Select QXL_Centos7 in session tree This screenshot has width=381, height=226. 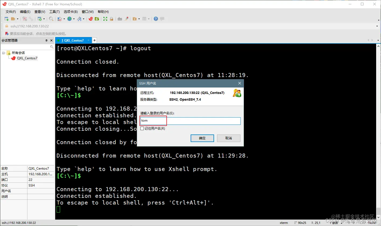click(x=27, y=58)
